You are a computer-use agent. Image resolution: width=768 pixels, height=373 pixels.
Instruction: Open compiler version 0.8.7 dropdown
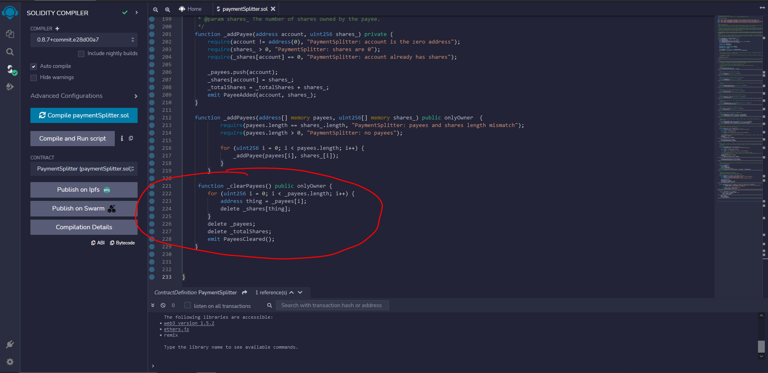pos(84,40)
